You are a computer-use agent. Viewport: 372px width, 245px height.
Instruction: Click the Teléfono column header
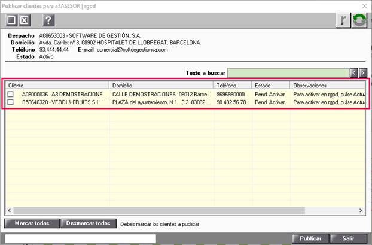click(232, 85)
